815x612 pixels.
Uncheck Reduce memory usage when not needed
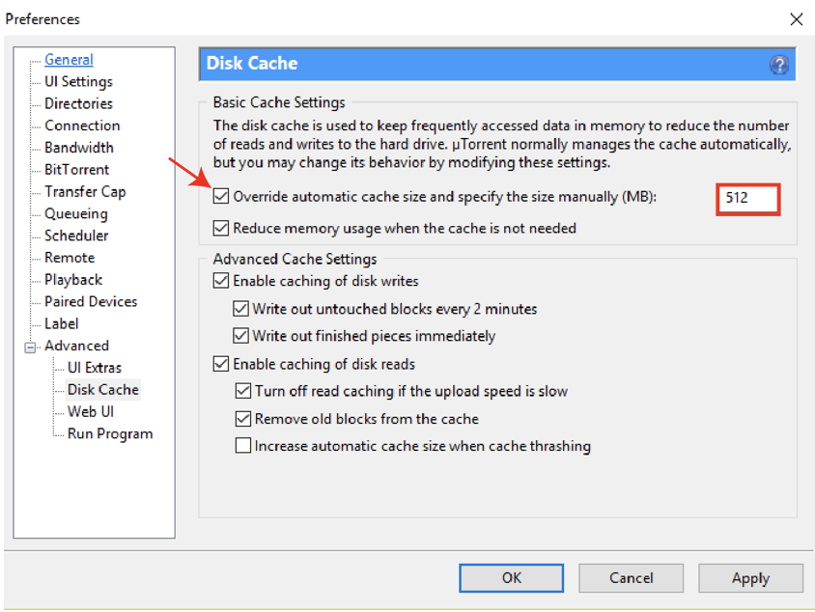point(221,228)
